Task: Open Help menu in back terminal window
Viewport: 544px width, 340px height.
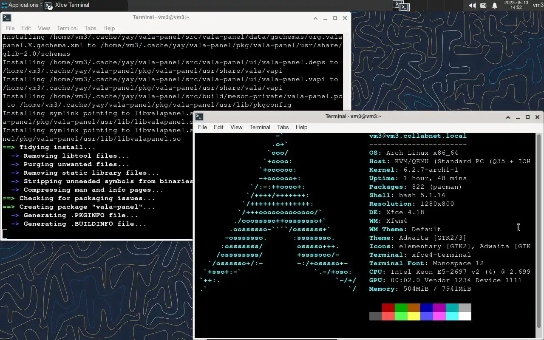Action: (109, 28)
